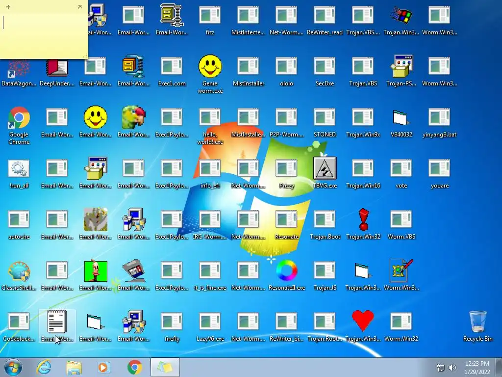
Task: Select the Trojan.Win9x icon
Action: (363, 117)
